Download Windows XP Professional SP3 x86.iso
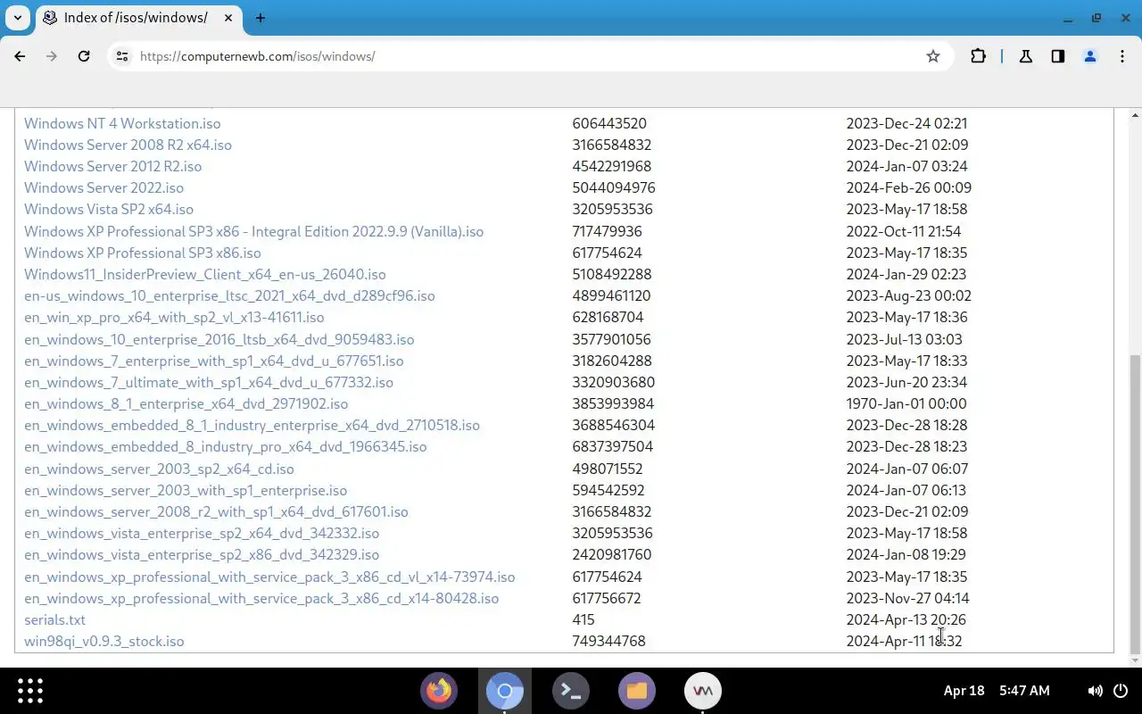The image size is (1142, 714). pos(143,253)
